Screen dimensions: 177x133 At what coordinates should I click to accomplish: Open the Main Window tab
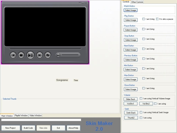(x=7, y=116)
